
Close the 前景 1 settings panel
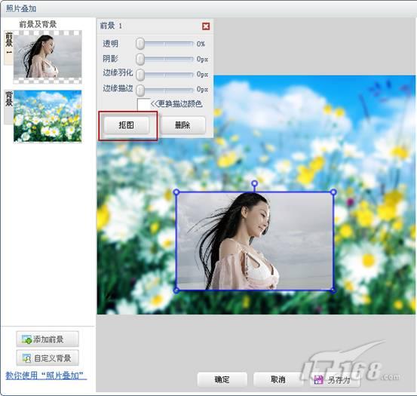click(206, 26)
